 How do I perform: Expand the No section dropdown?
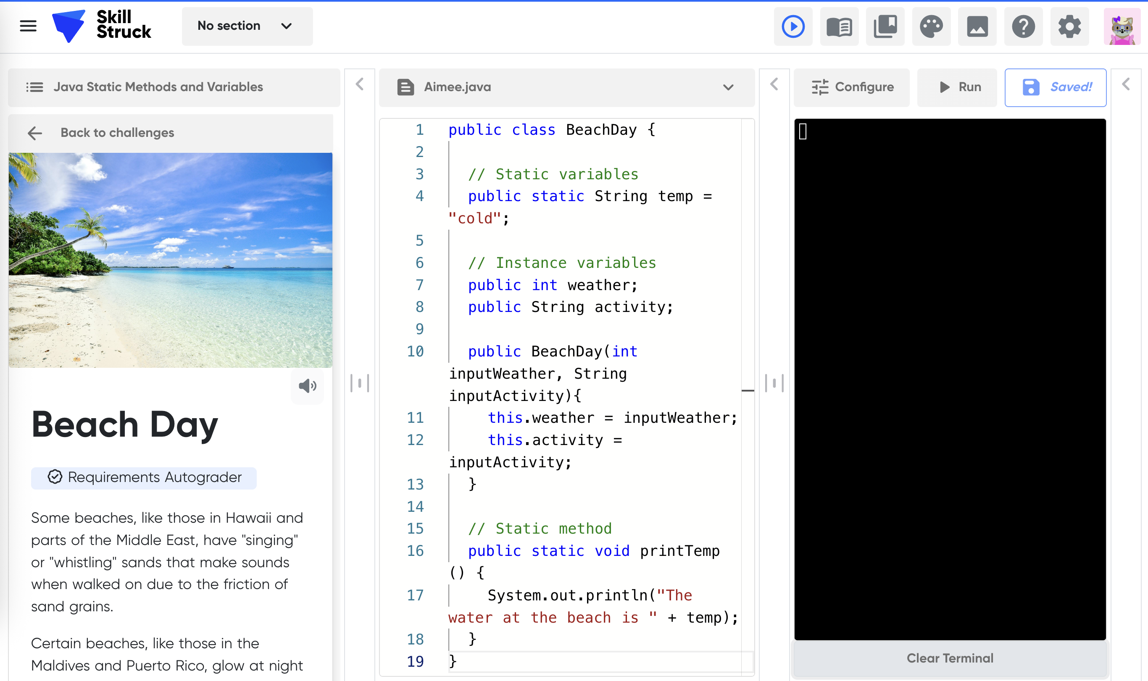tap(247, 26)
